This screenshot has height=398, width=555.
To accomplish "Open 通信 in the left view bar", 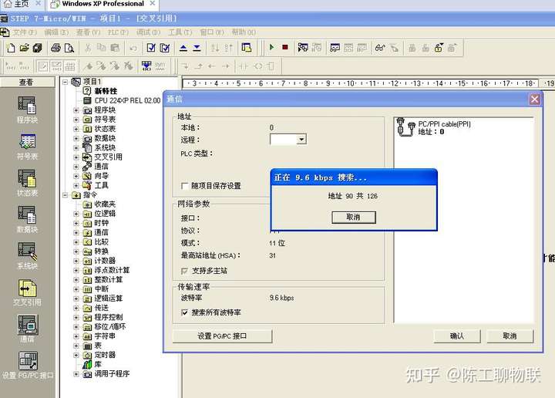I will coord(27,329).
